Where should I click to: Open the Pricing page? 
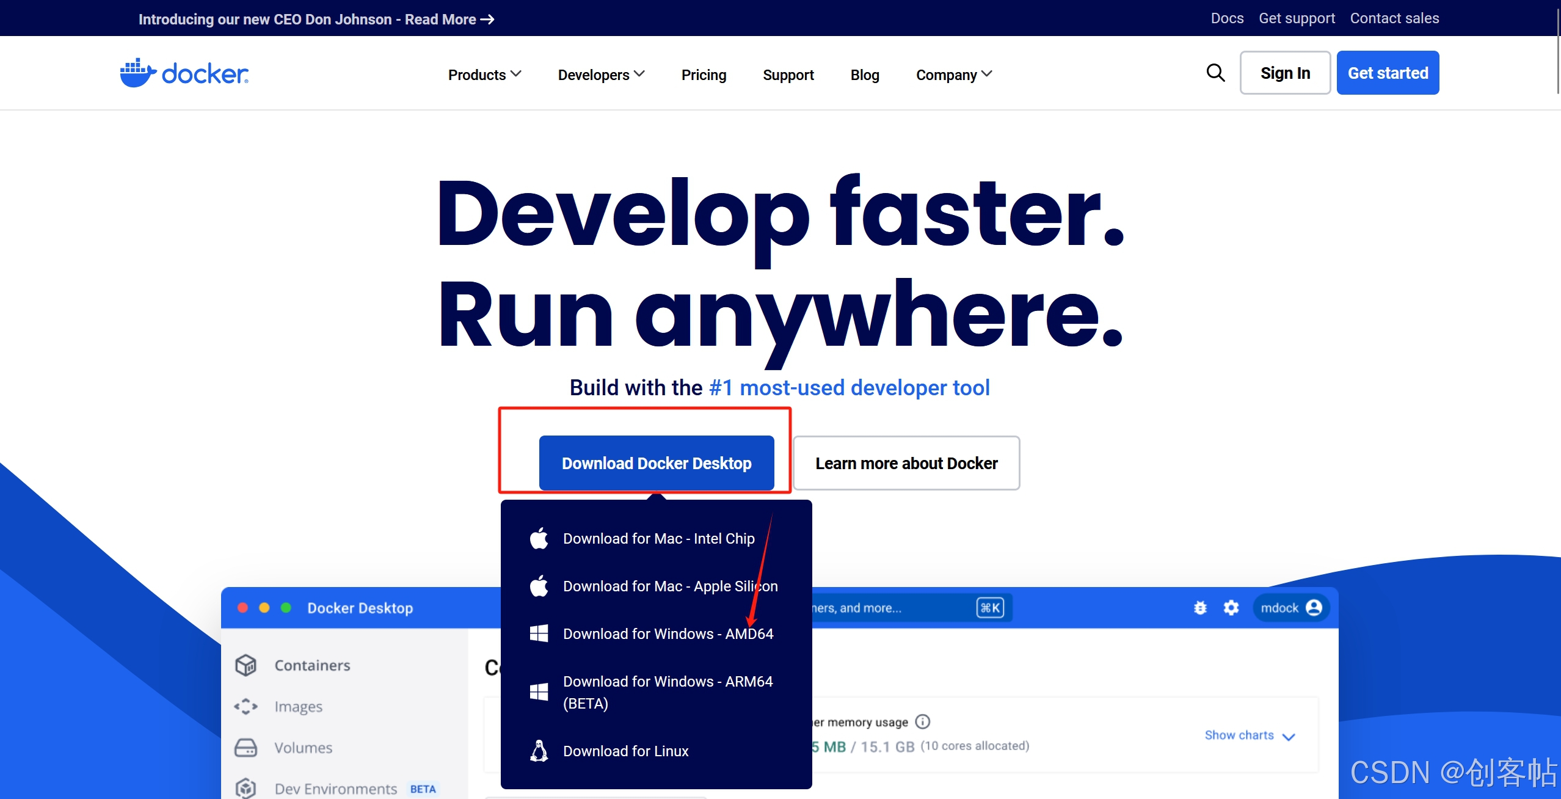704,75
